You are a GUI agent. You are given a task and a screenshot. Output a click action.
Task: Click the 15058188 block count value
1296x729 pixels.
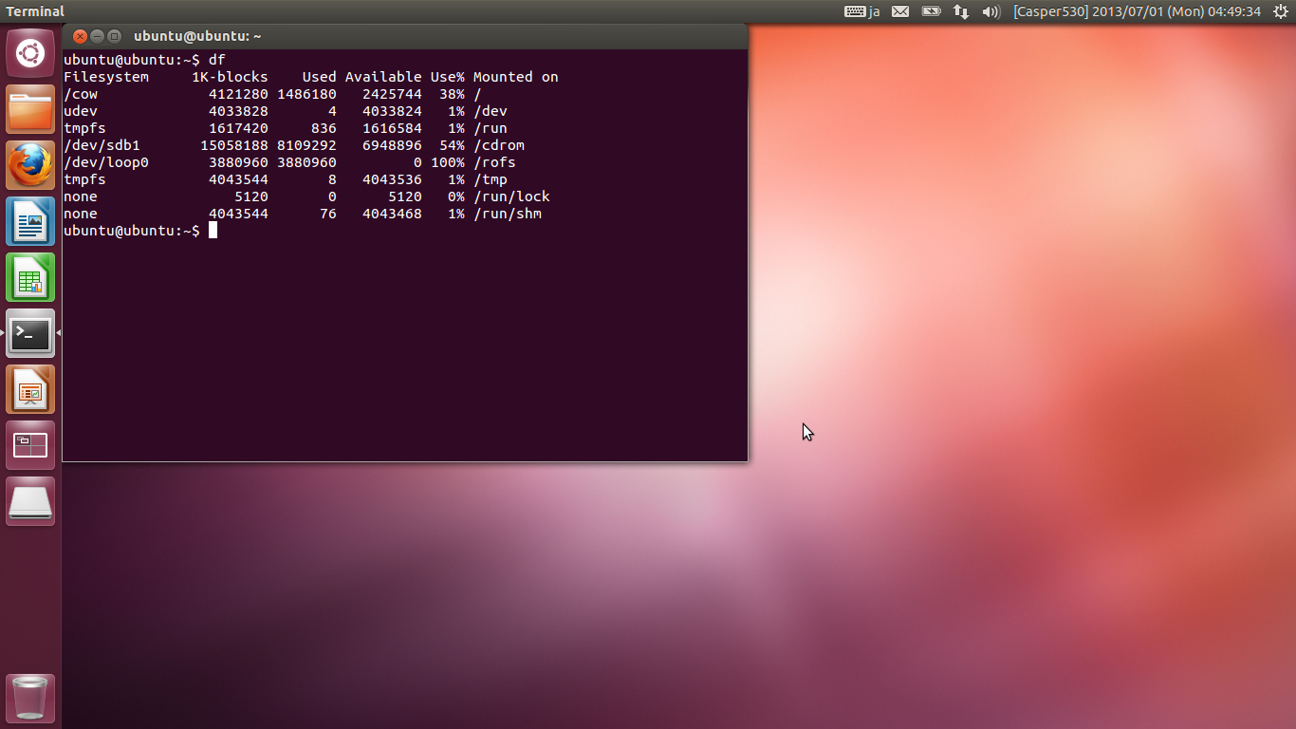pos(234,145)
